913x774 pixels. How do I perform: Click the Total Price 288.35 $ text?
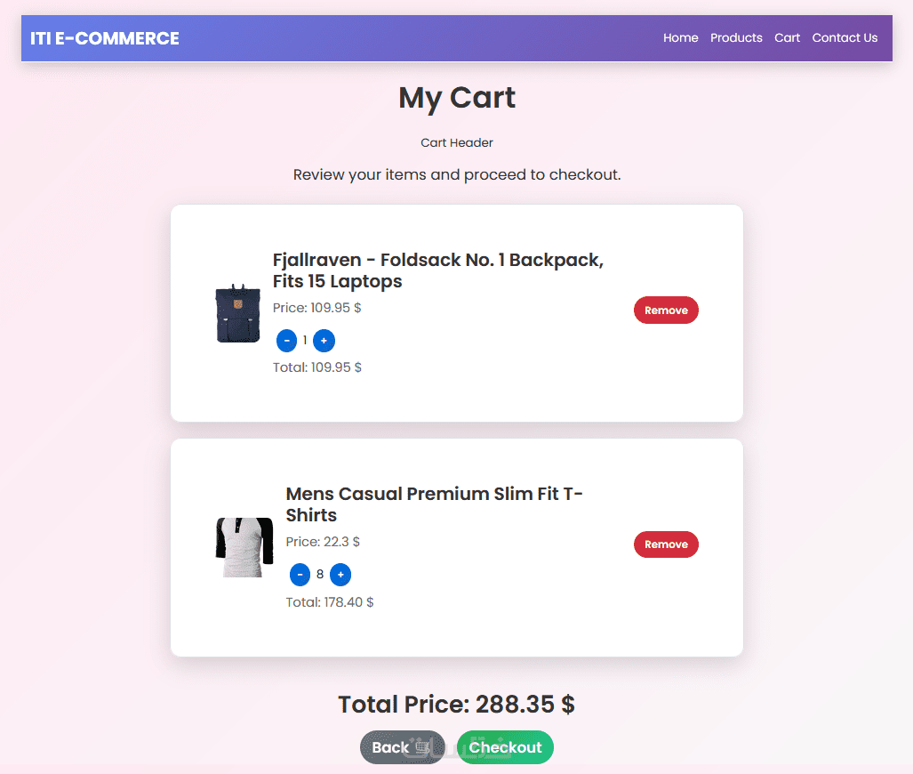[x=456, y=705]
